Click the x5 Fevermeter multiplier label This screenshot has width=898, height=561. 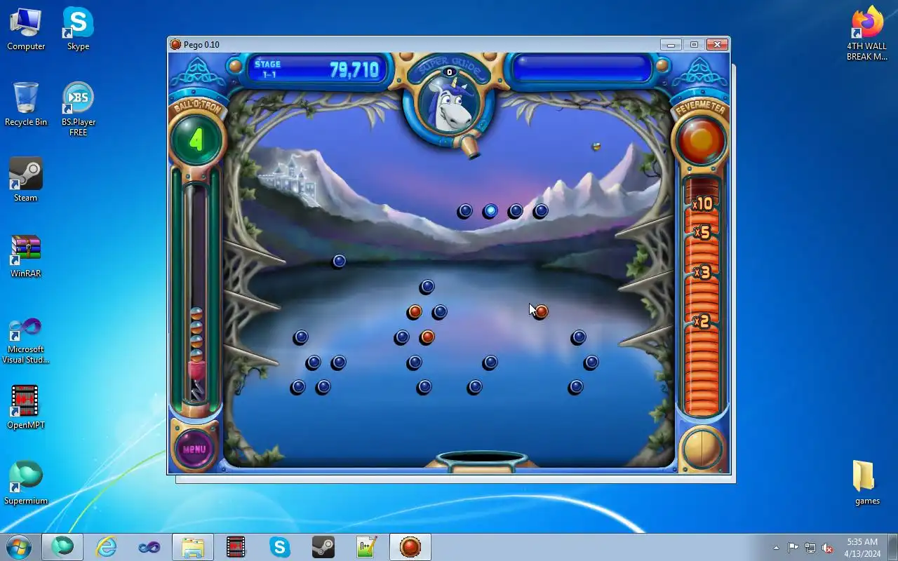pyautogui.click(x=702, y=231)
